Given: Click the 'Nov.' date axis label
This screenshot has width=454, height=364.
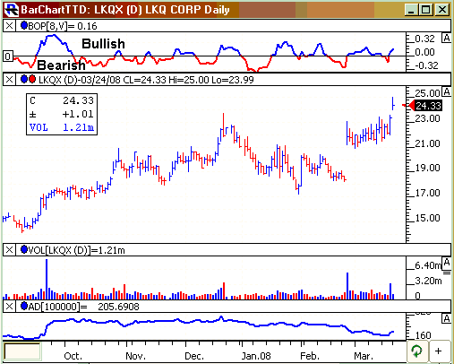Looking at the screenshot, I should [x=135, y=356].
